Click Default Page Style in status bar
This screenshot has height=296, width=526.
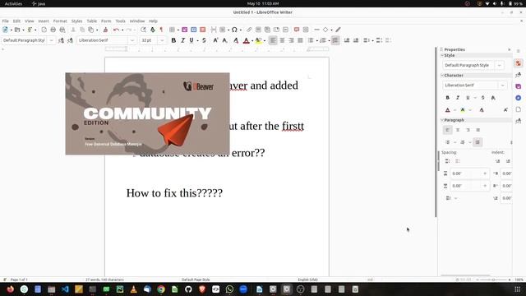[x=196, y=280]
